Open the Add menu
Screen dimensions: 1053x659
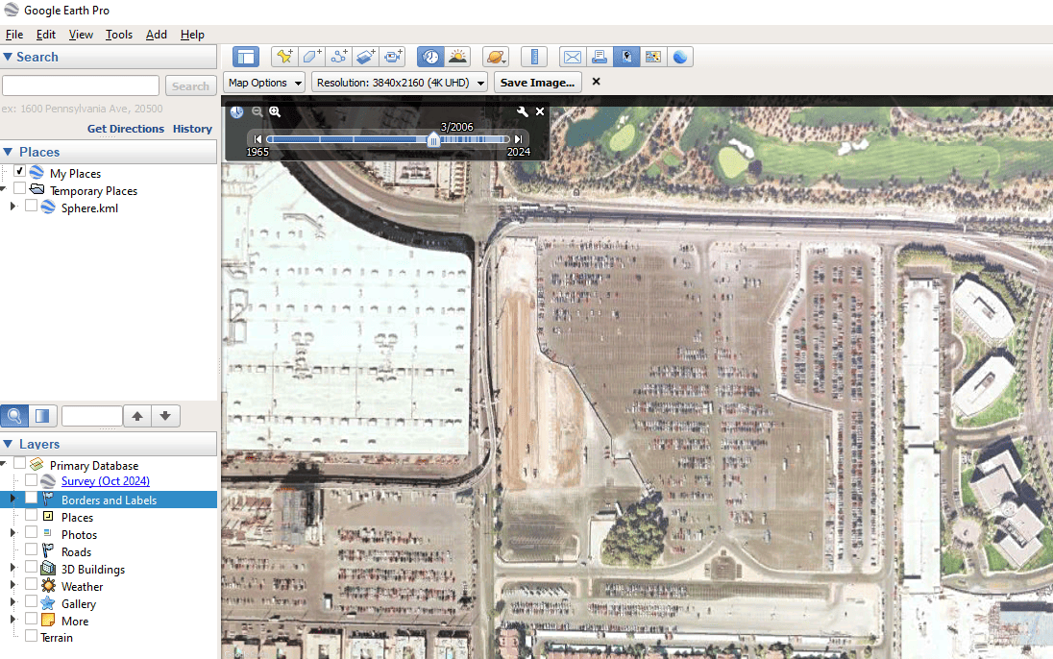coord(157,35)
